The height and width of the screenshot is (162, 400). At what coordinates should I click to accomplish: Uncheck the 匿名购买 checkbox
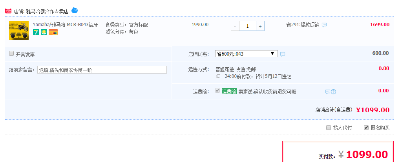(x=366, y=128)
